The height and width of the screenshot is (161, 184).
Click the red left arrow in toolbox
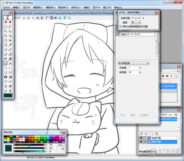[6, 22]
